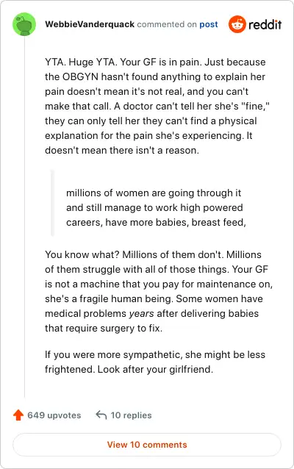The image size is (294, 469).
Task: Click the '649 upvotes' count
Action: (54, 415)
